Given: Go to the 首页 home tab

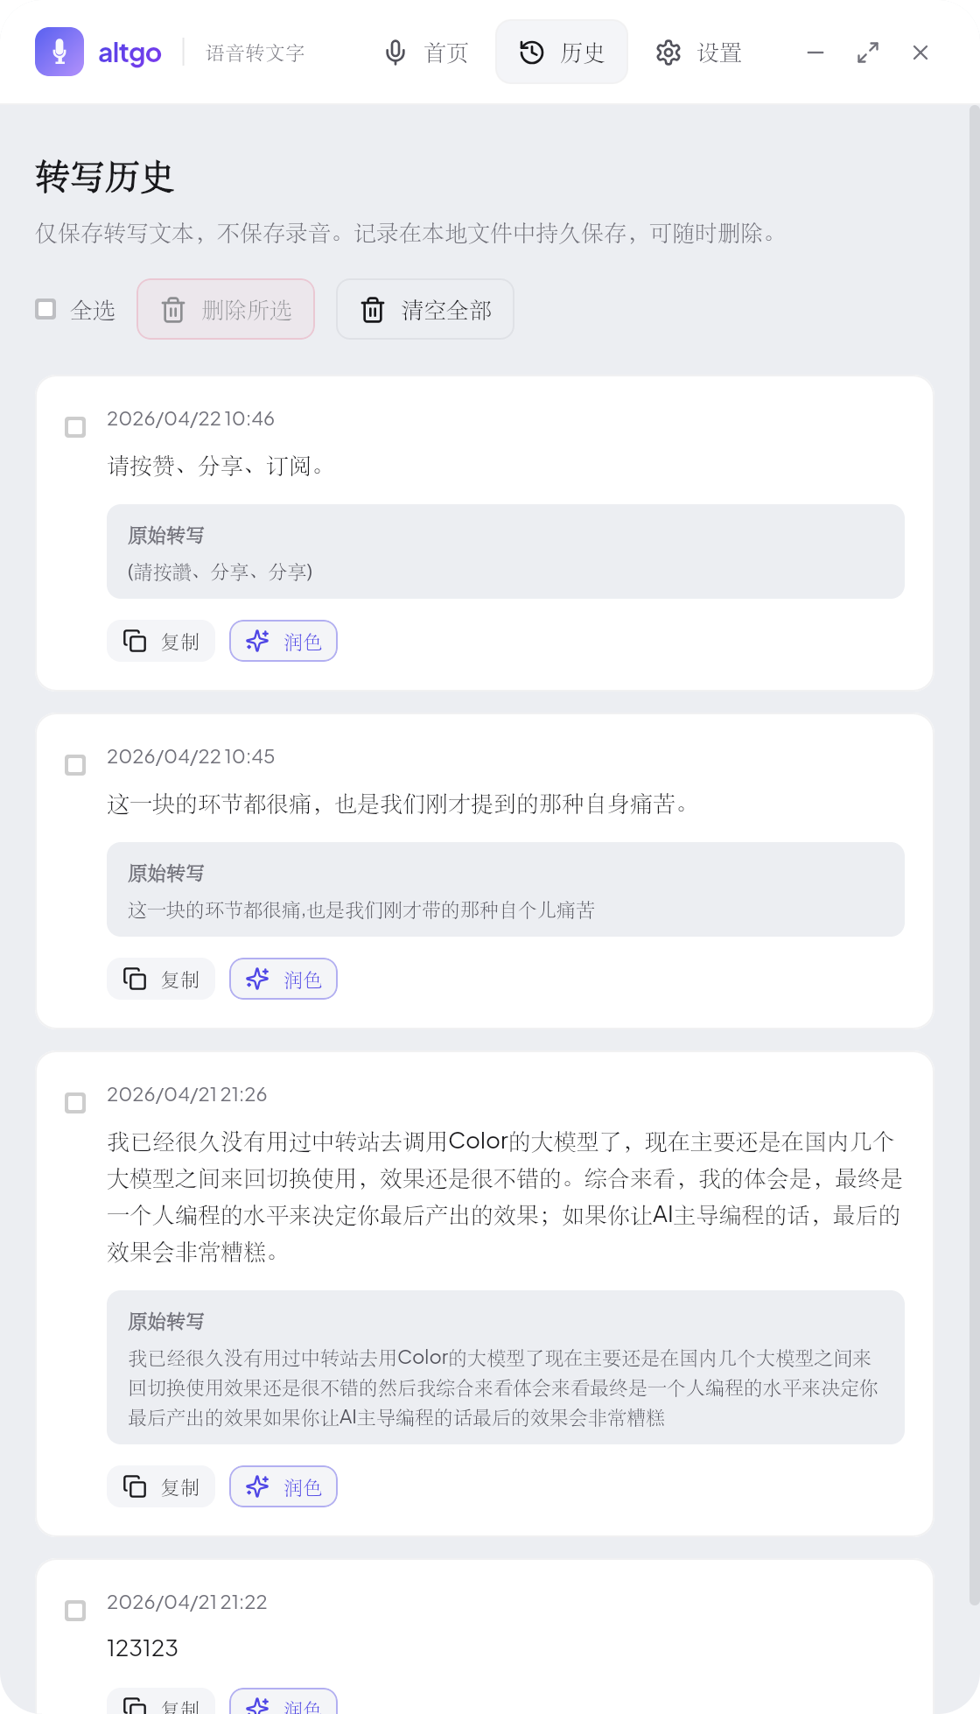Looking at the screenshot, I should [x=427, y=53].
